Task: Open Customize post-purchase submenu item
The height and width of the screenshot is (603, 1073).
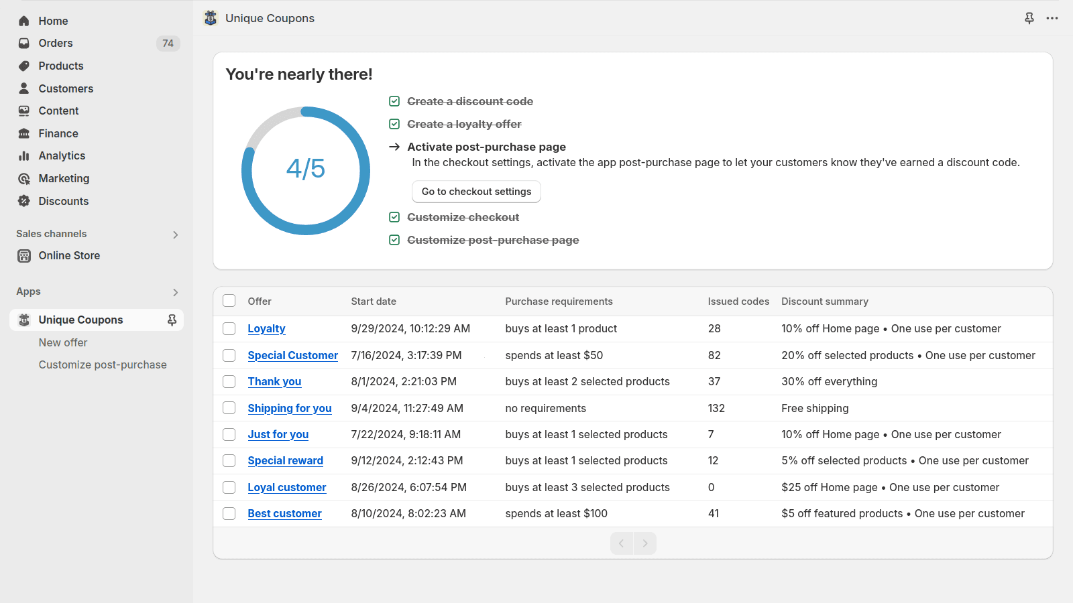Action: 103,364
